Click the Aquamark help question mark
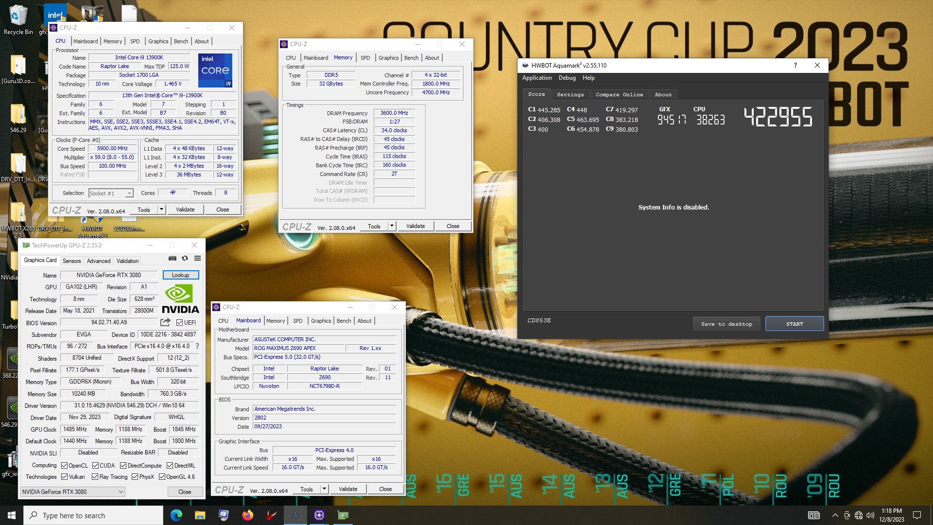The image size is (933, 525). [795, 65]
